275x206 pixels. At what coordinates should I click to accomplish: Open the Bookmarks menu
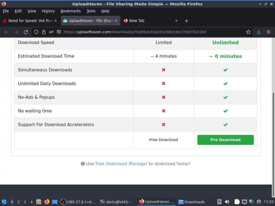pyautogui.click(x=71, y=11)
